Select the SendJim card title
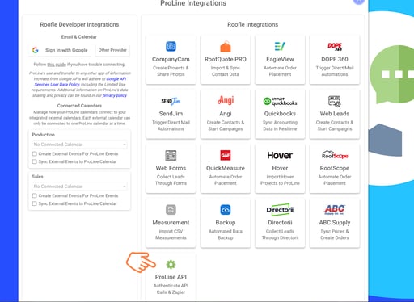Screen dimensions: 414x302 171,114
